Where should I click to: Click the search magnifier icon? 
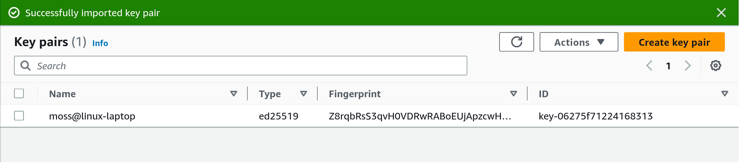(x=25, y=66)
